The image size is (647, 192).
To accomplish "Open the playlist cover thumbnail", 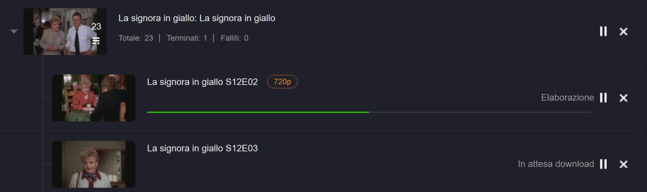I will [65, 31].
